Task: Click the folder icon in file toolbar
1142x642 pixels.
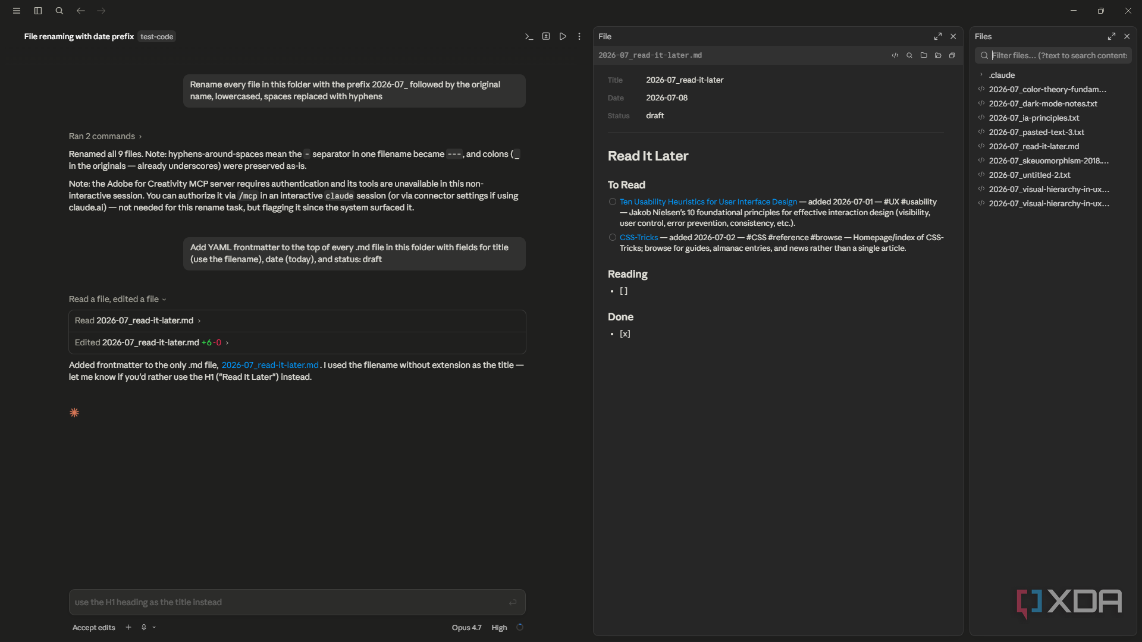Action: [924, 55]
